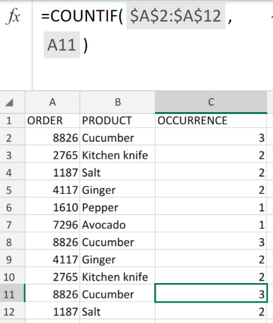
Task: Select Kitchen knife cell in row 3
Action: click(117, 155)
